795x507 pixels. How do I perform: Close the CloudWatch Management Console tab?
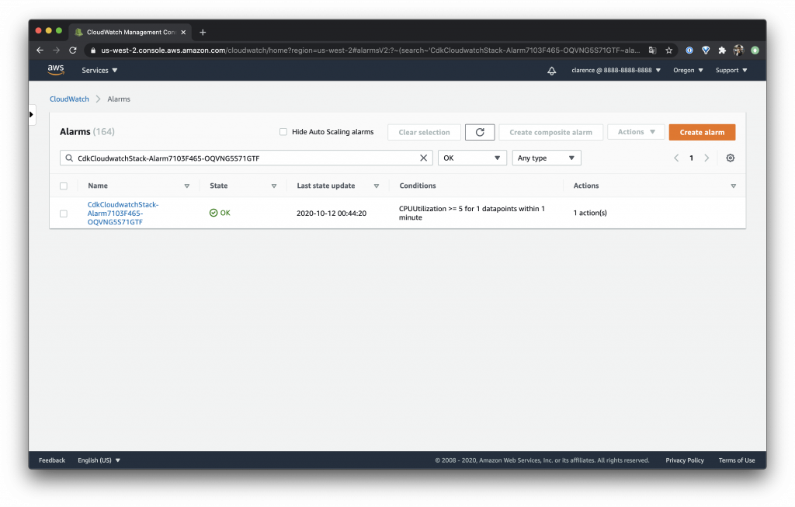pos(183,32)
